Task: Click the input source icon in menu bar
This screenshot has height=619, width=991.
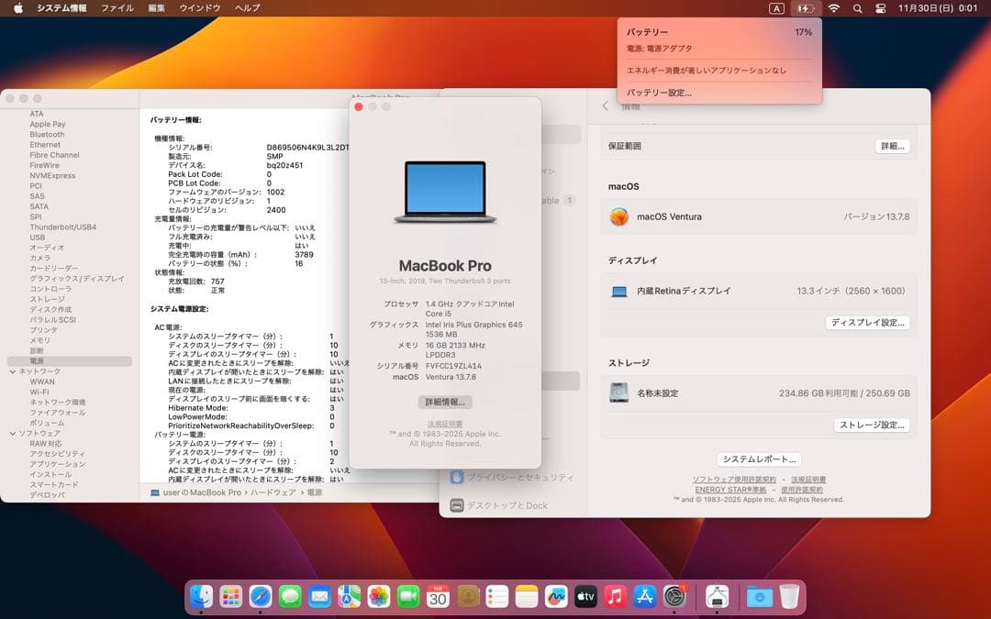Action: [777, 8]
